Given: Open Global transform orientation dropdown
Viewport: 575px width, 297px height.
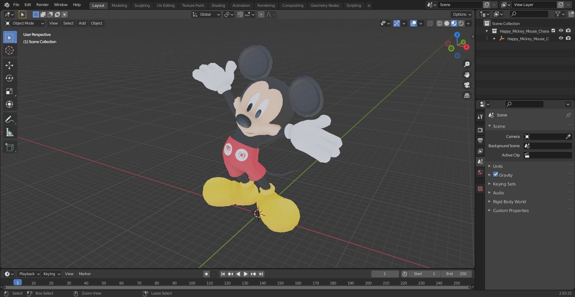Looking at the screenshot, I should tap(206, 14).
